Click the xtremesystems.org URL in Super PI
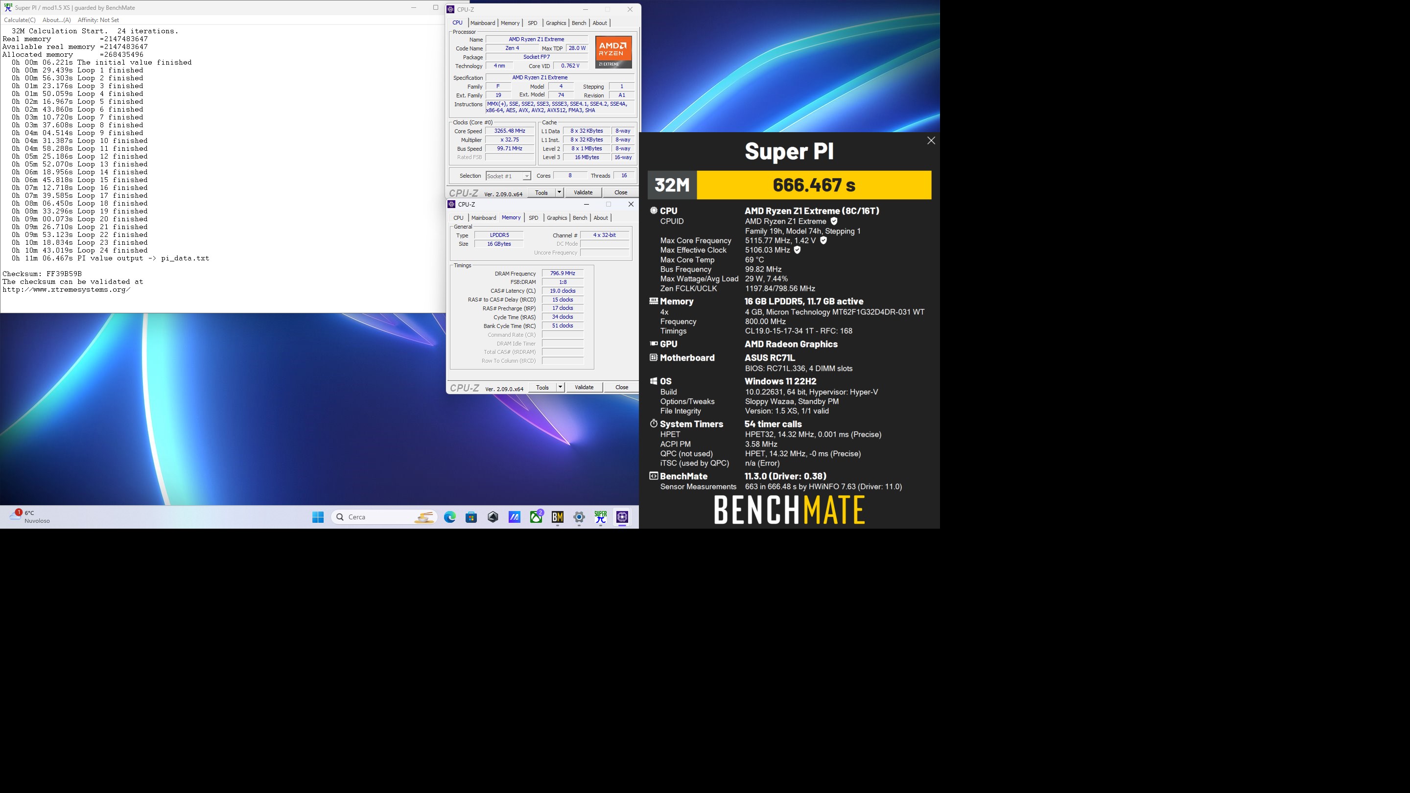1410x793 pixels. click(x=66, y=290)
